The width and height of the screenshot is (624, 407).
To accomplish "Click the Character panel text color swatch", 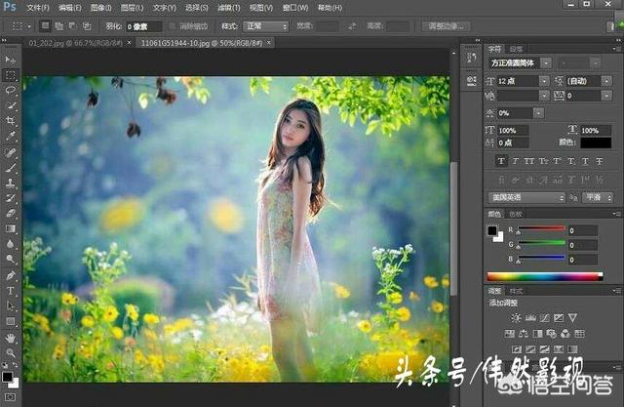I will coord(596,142).
